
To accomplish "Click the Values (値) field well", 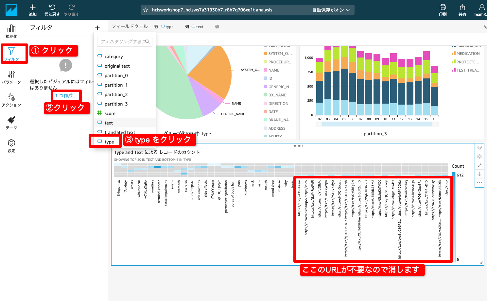I will click(217, 27).
